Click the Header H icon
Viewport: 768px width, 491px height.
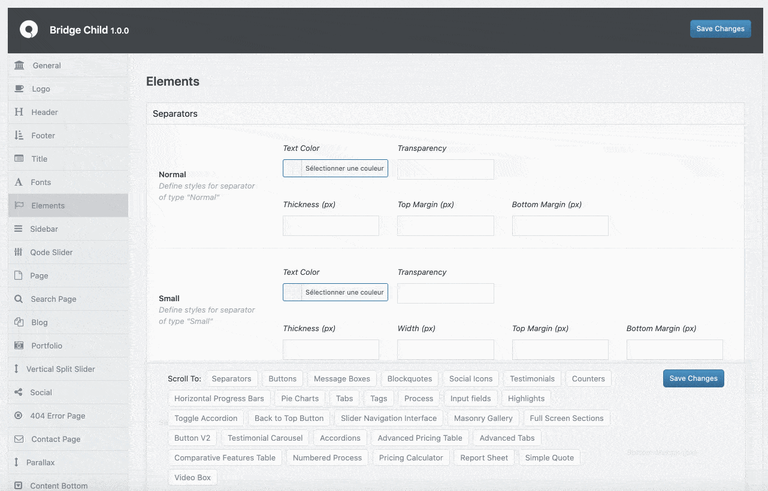(19, 112)
